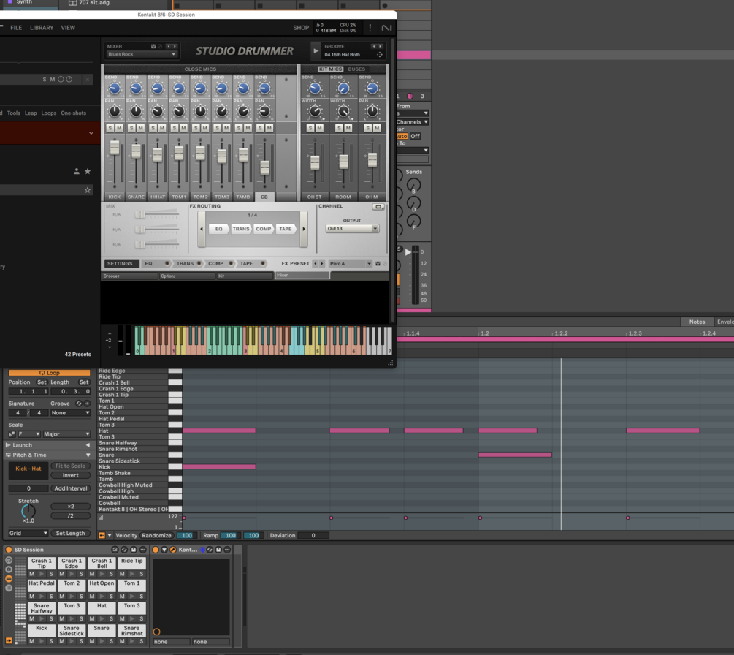
Task: Click Randomize velocity button
Action: [x=156, y=536]
